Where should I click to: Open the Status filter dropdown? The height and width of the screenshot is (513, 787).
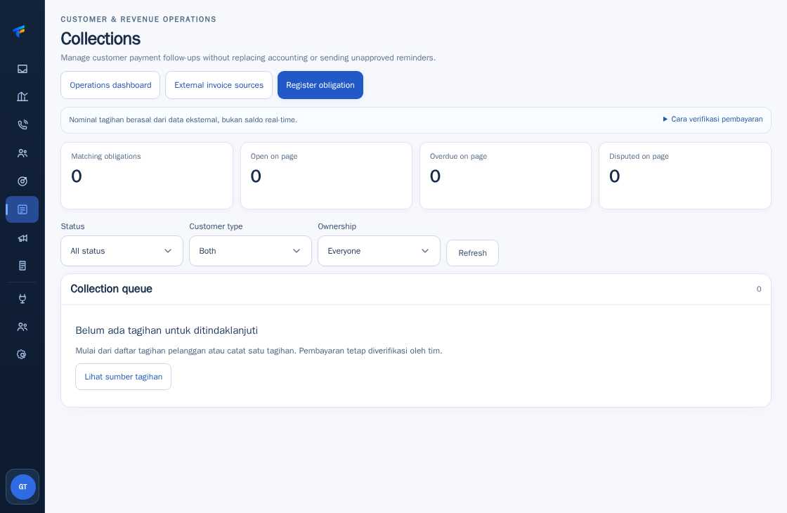[x=122, y=251]
